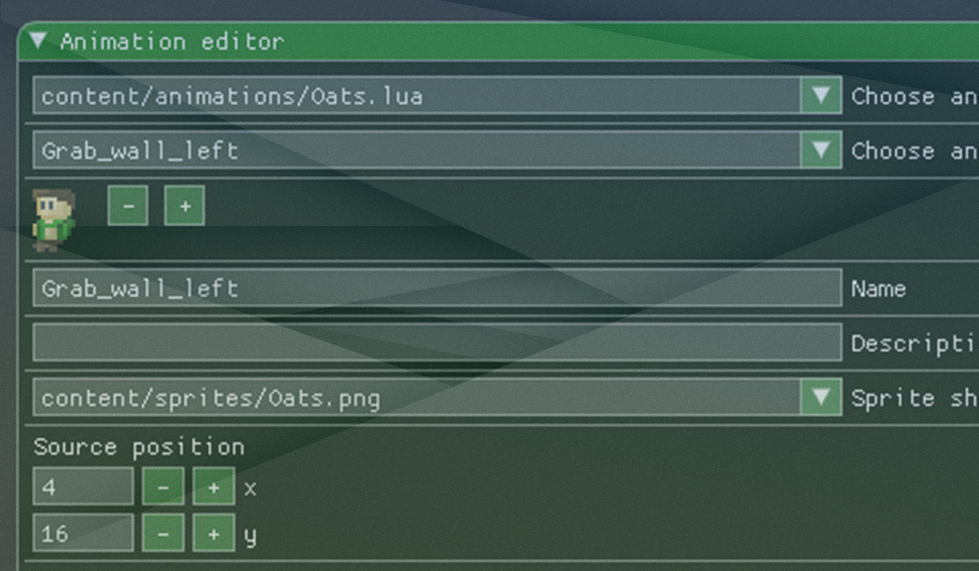The image size is (979, 571).
Task: Increase source position y value
Action: pyautogui.click(x=214, y=533)
